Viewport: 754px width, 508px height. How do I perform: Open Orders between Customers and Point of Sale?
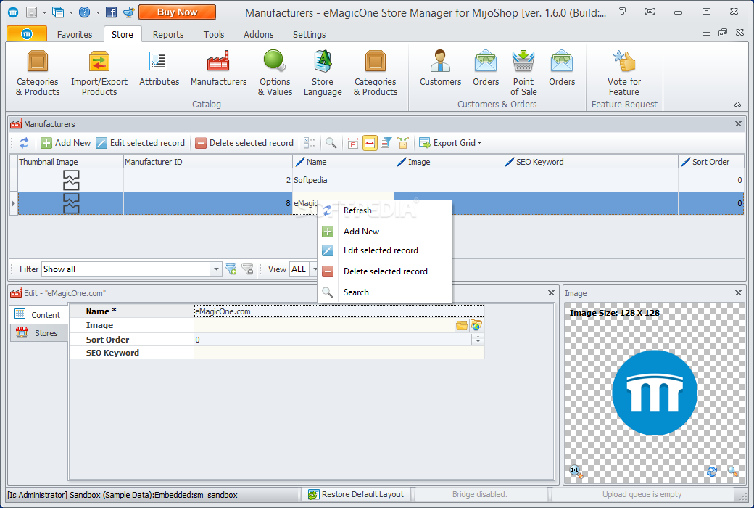486,68
